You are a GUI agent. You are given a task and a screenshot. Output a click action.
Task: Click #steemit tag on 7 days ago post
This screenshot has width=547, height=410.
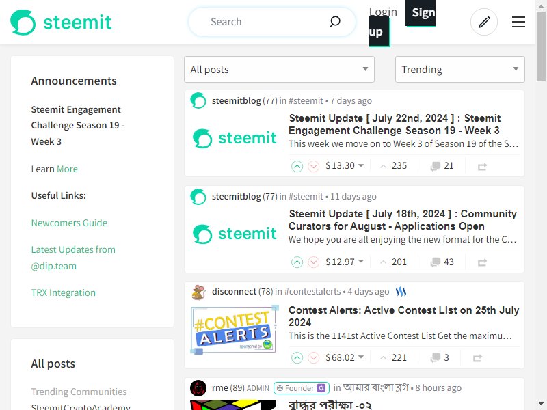[306, 100]
